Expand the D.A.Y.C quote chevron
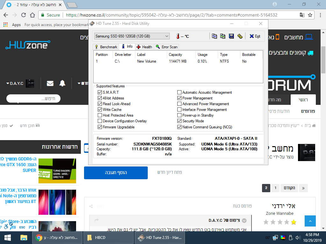This screenshot has height=244, width=326. coord(244,220)
